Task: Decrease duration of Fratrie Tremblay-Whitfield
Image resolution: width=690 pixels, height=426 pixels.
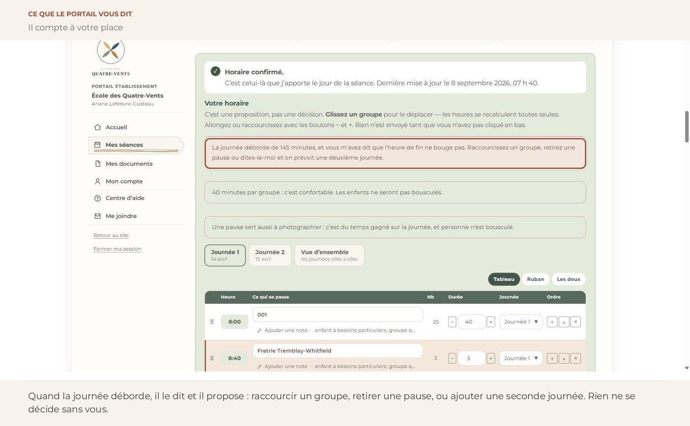Action: tap(452, 358)
